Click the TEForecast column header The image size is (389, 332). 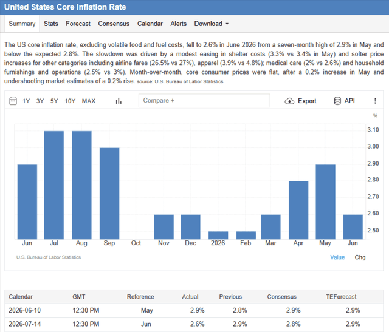tap(341, 297)
